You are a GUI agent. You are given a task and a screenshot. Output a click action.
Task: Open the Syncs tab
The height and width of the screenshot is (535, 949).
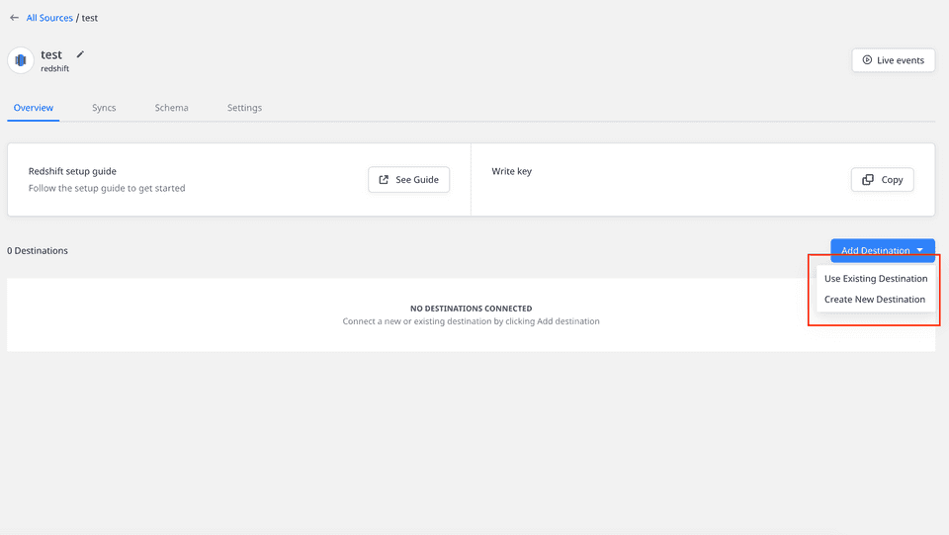tap(104, 108)
